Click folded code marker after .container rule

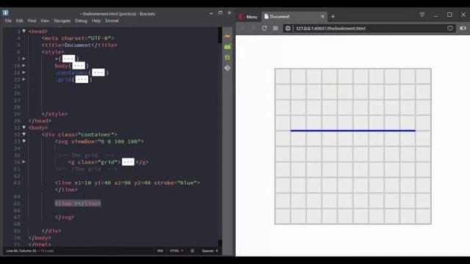pyautogui.click(x=98, y=73)
